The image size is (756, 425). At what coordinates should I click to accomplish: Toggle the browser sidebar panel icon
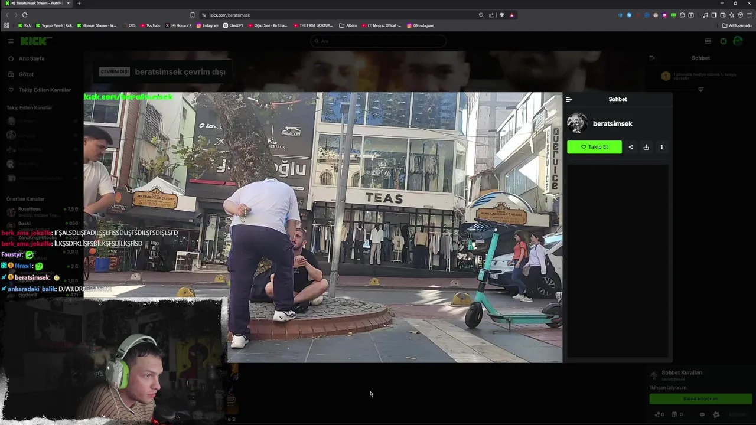(x=714, y=15)
